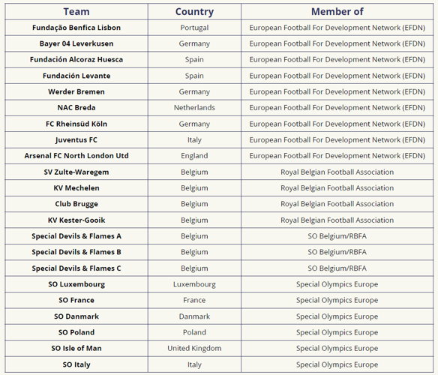Click Royal Belgian Football Association for SV Zulte-Waregem
Image resolution: width=438 pixels, height=375 pixels.
(337, 172)
